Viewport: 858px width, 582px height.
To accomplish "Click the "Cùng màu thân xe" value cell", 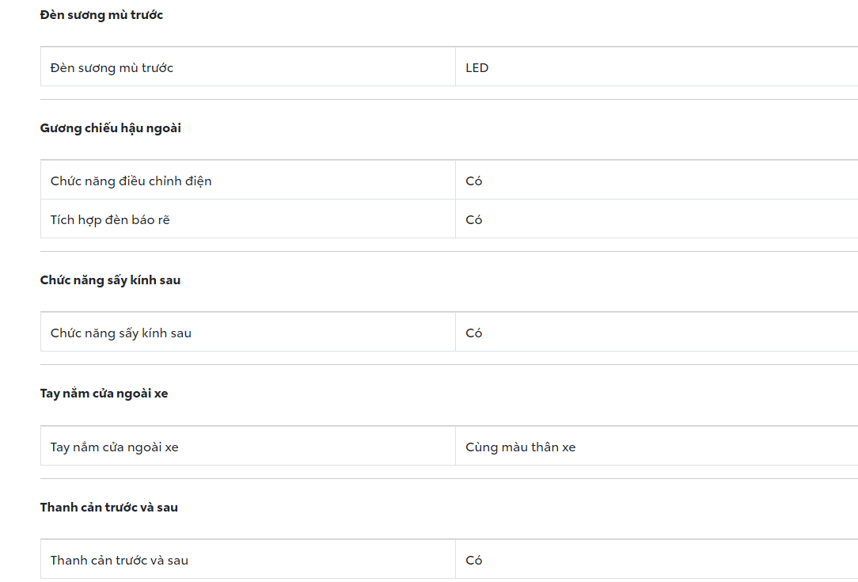I will click(520, 447).
